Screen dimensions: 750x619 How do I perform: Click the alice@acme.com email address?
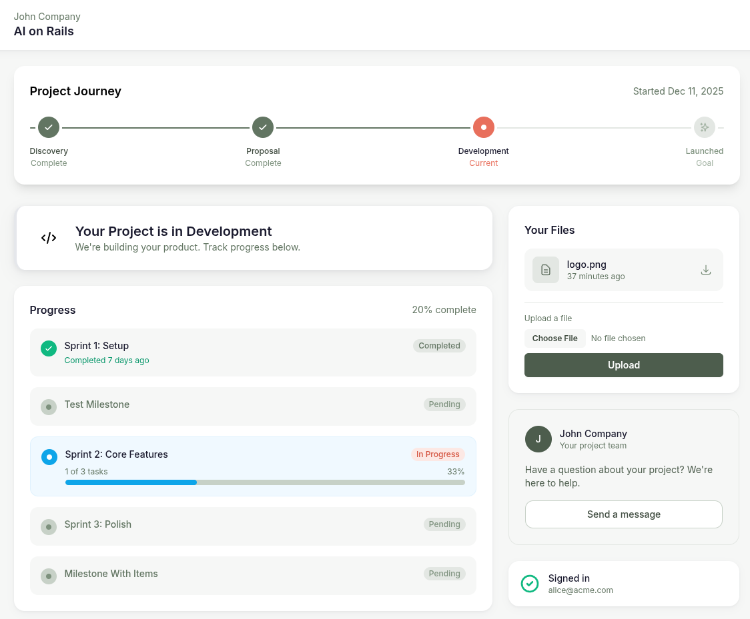point(581,590)
